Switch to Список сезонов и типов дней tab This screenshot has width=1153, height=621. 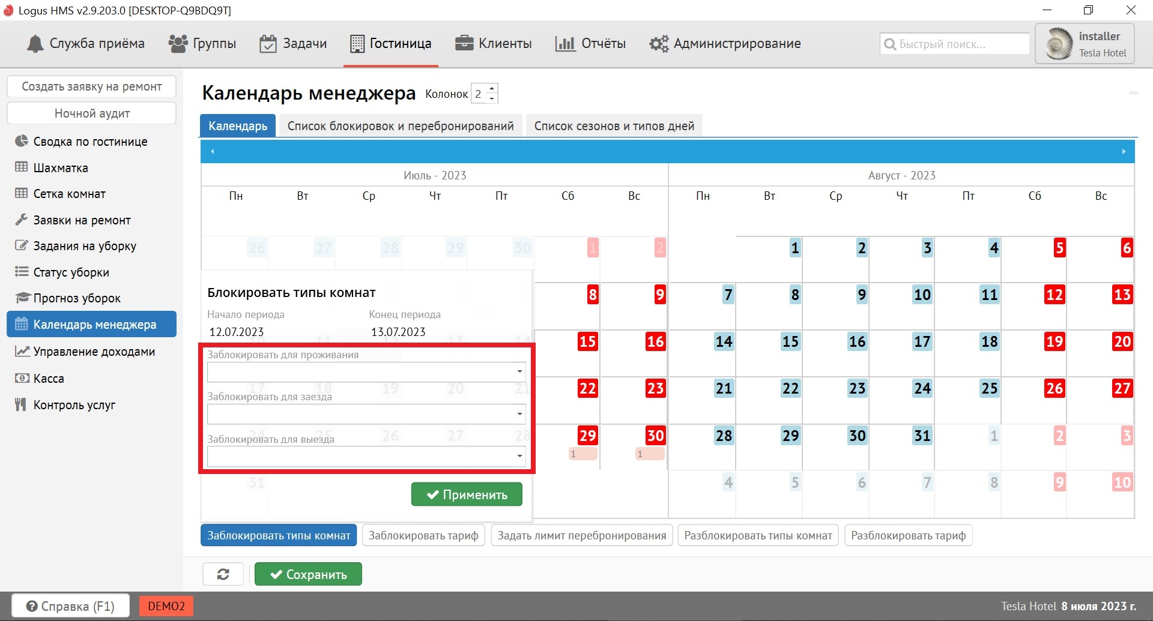614,126
